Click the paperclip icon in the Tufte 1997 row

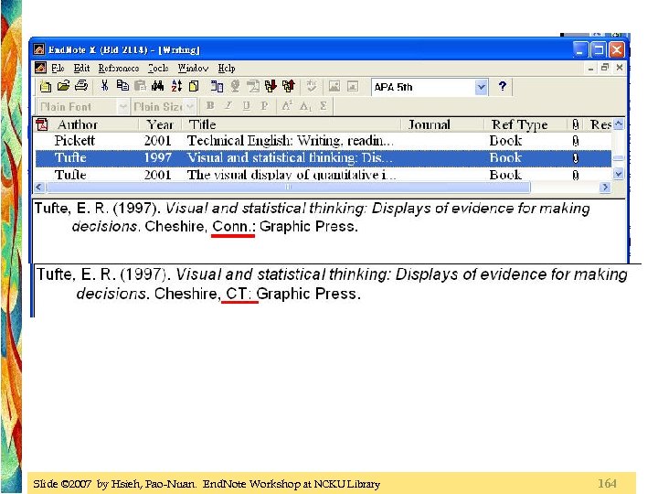(x=576, y=158)
